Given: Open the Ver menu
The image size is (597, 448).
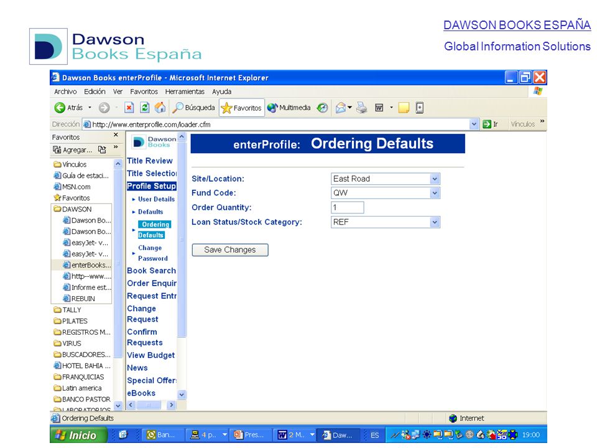Looking at the screenshot, I should click(x=118, y=91).
